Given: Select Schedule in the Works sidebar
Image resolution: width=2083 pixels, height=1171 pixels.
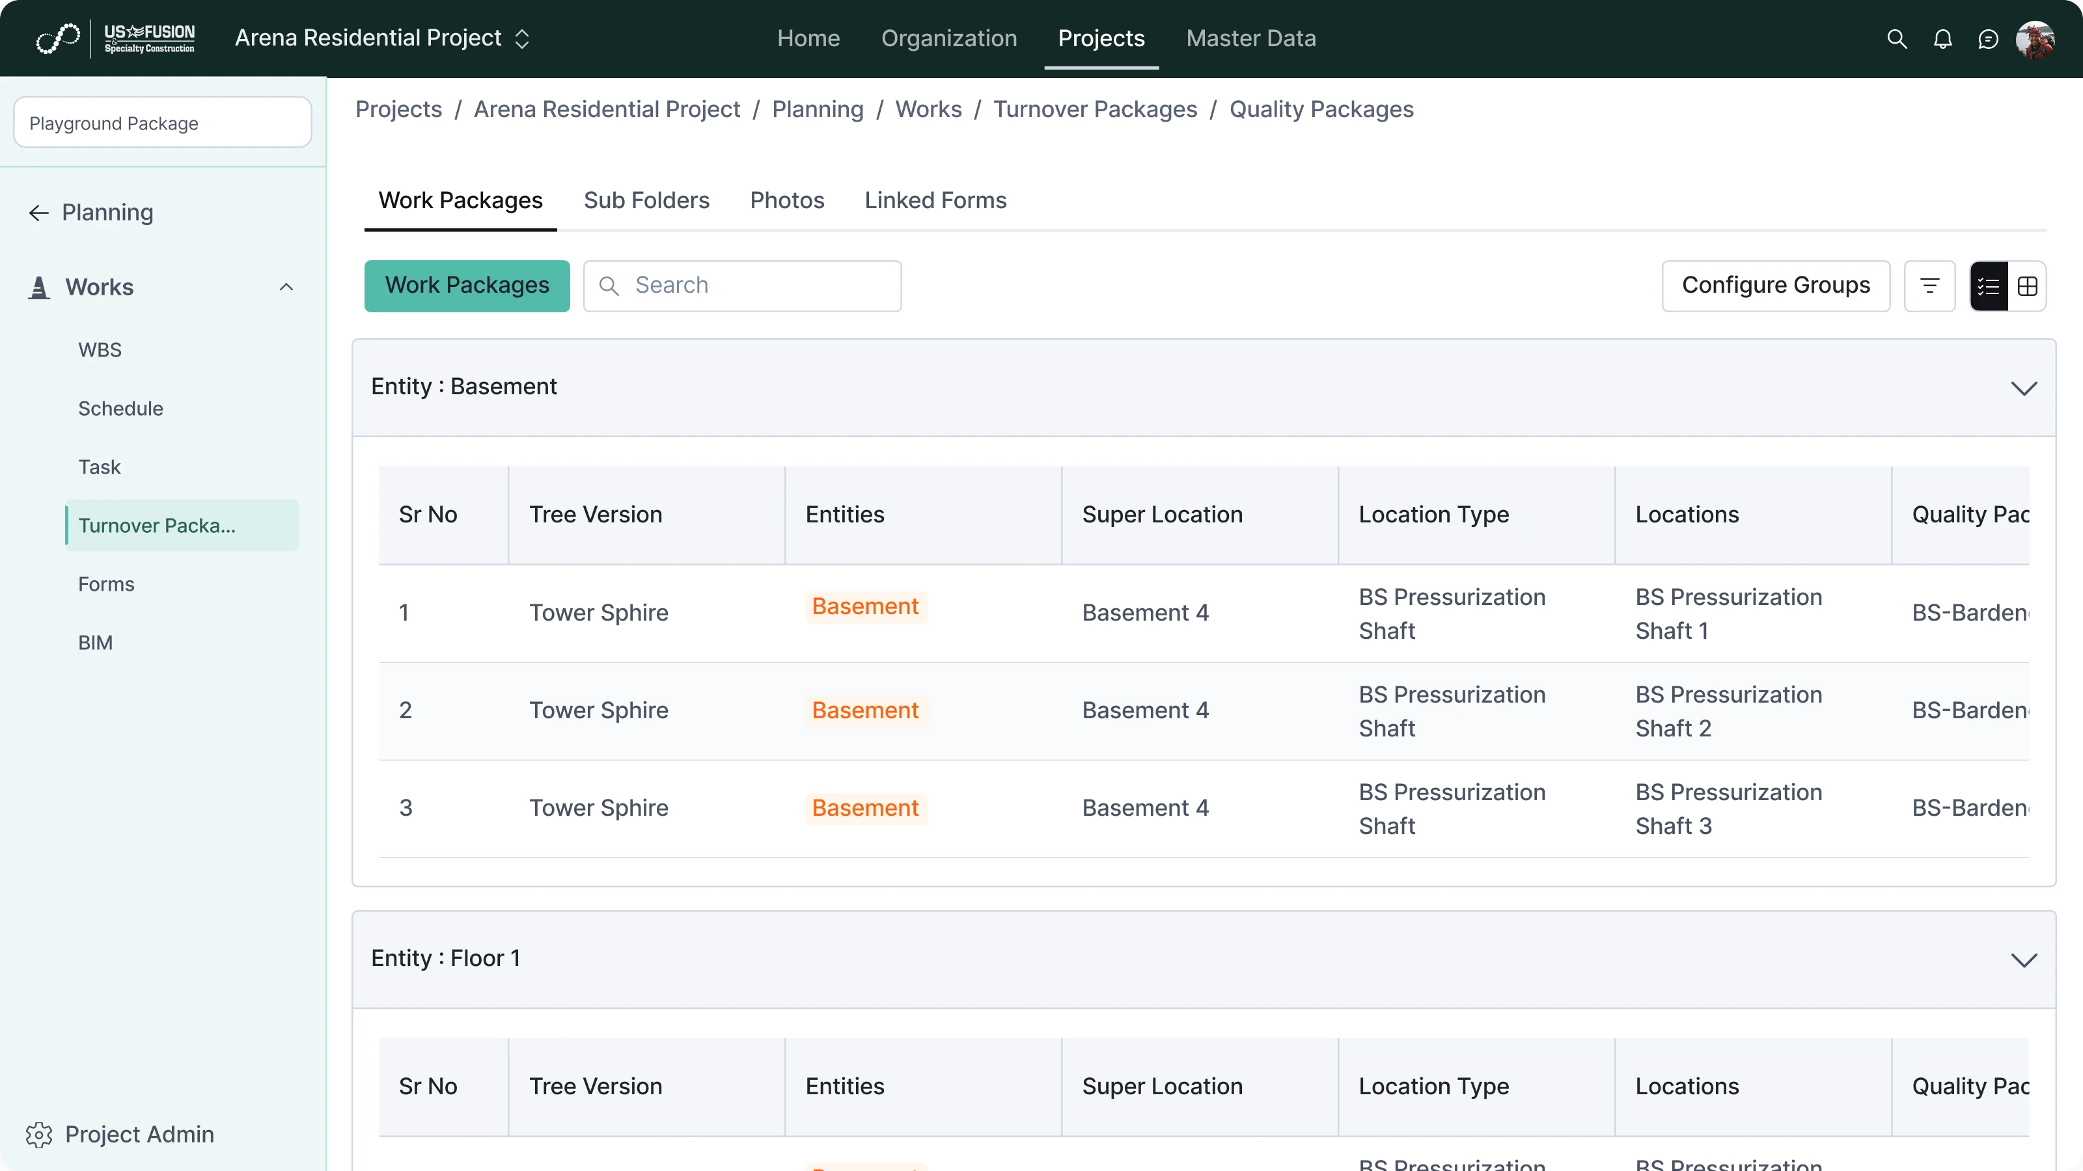Looking at the screenshot, I should click(x=120, y=408).
